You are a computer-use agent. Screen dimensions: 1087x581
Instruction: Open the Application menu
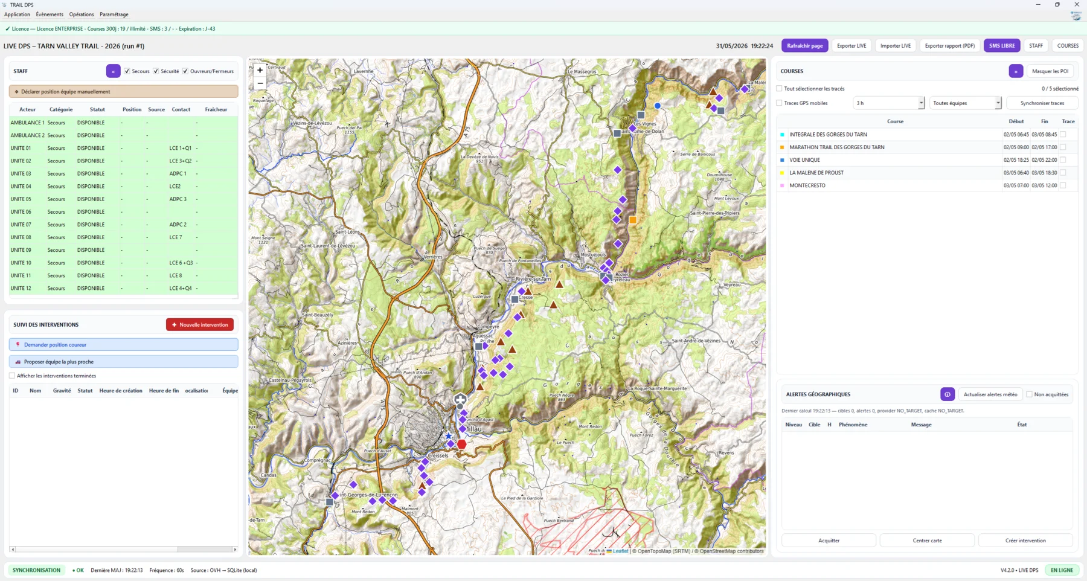(17, 14)
